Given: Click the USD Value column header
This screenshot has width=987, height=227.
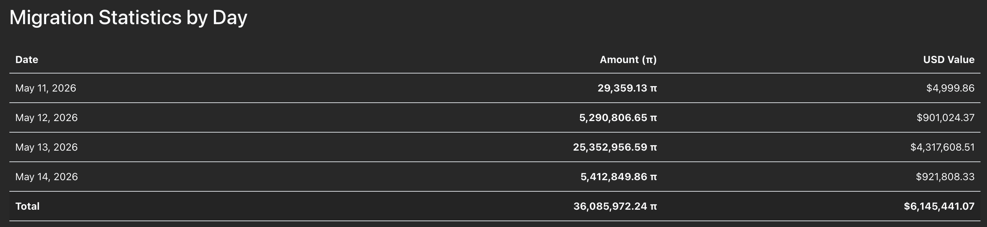Looking at the screenshot, I should point(949,60).
